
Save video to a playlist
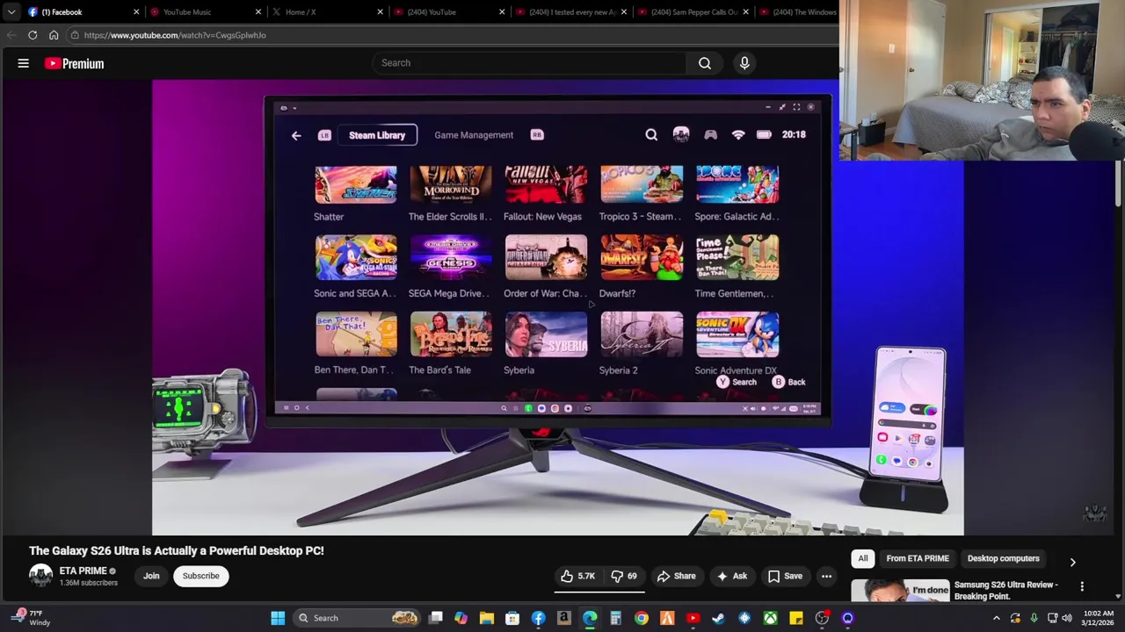click(x=785, y=576)
